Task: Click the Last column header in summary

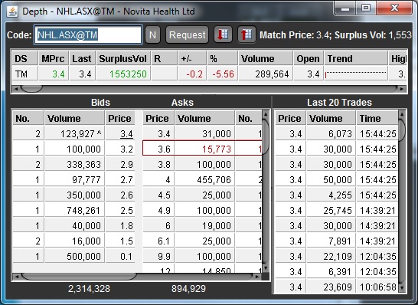Action: [x=83, y=58]
